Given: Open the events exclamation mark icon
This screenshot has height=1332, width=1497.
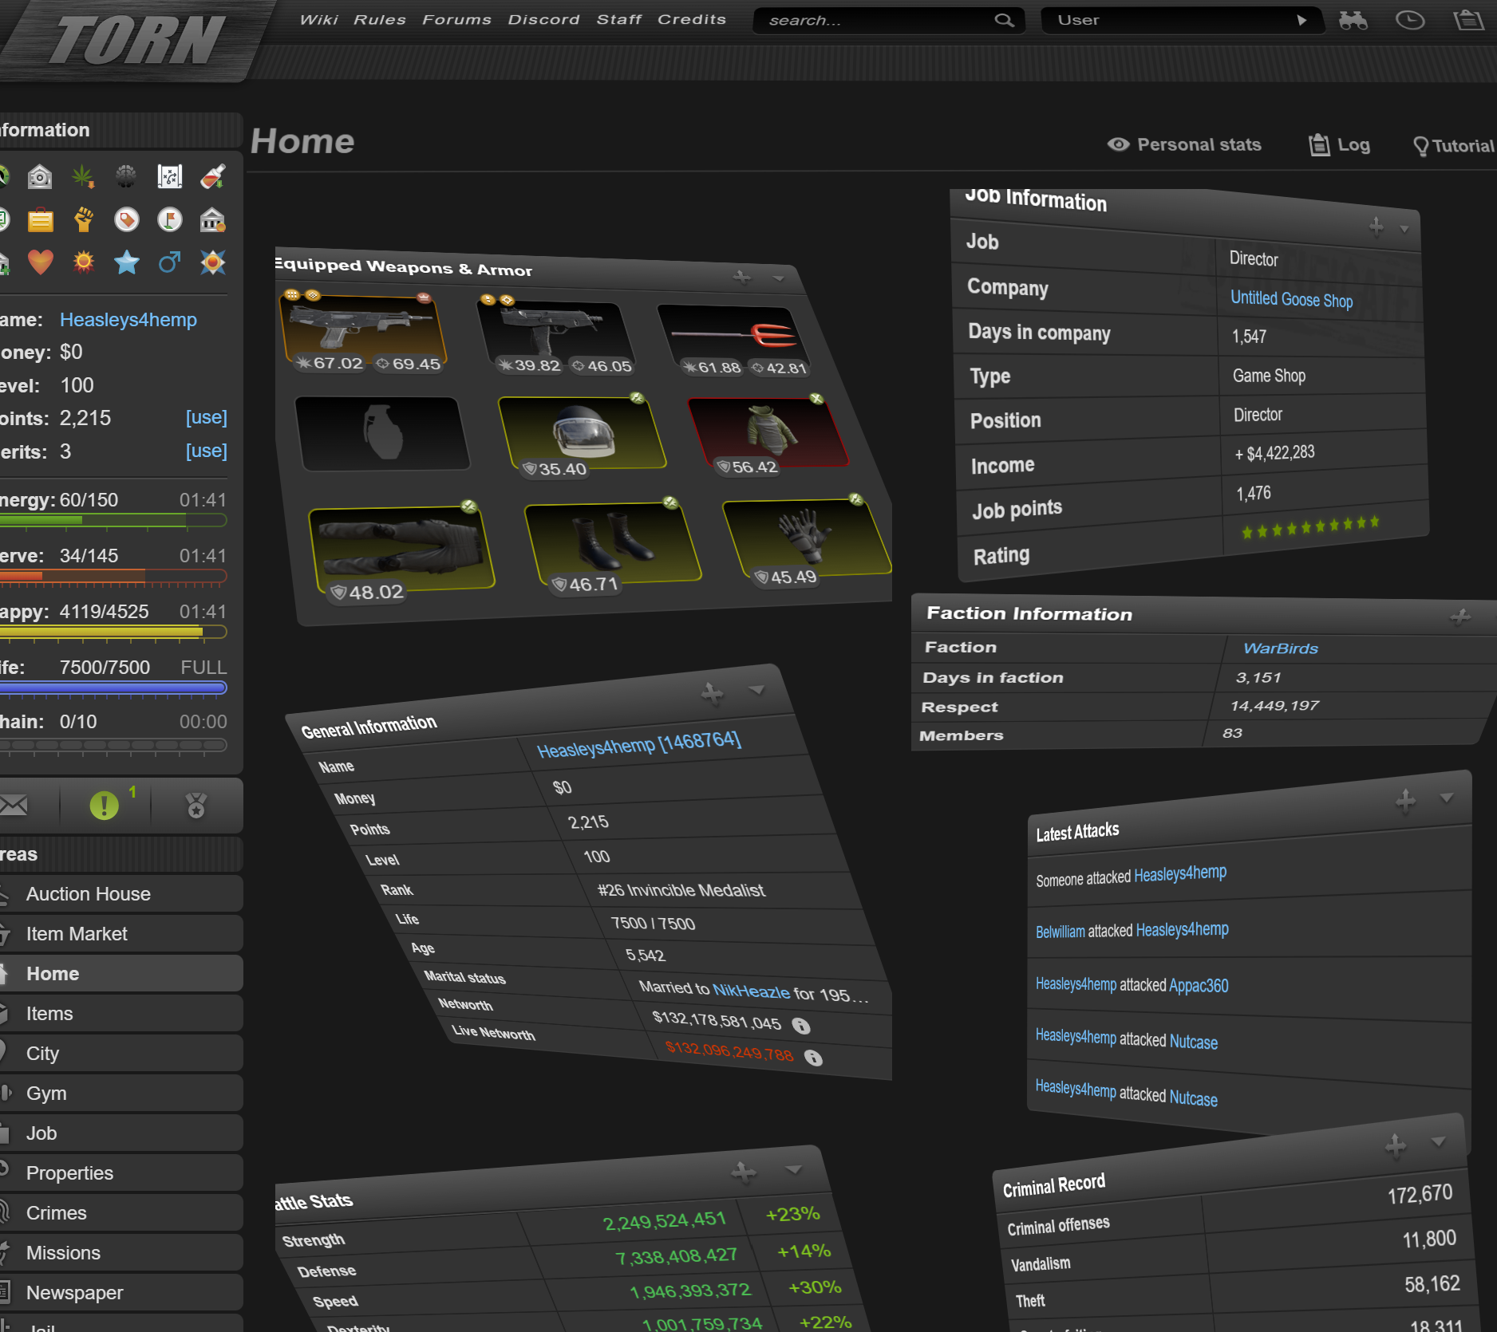Looking at the screenshot, I should [x=105, y=806].
